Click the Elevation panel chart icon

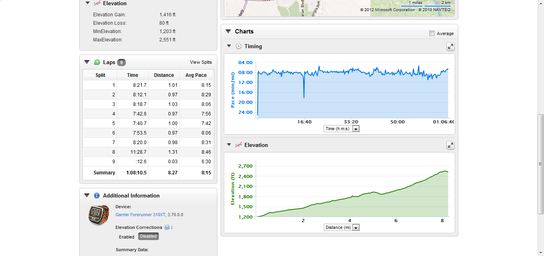[97, 3]
